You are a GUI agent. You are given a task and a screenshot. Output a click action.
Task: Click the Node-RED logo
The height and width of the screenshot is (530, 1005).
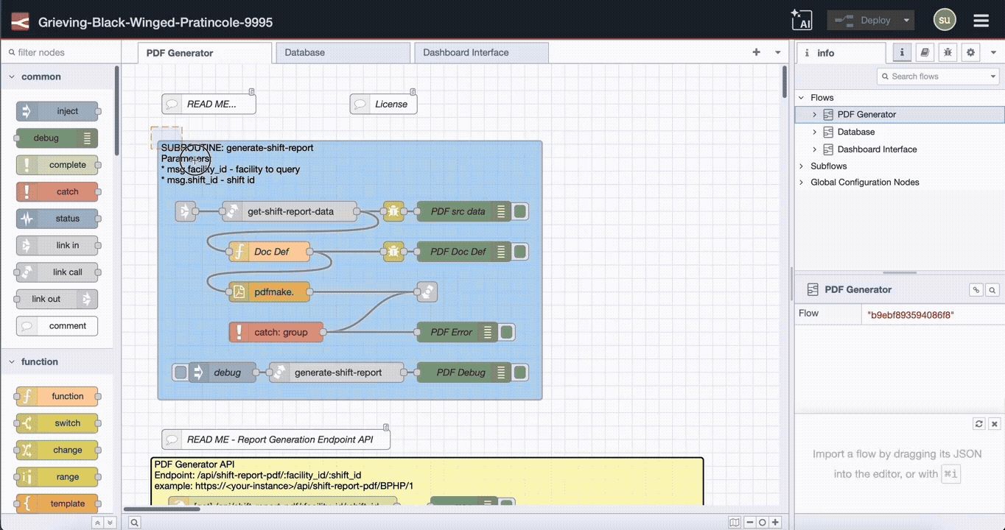tap(19, 20)
